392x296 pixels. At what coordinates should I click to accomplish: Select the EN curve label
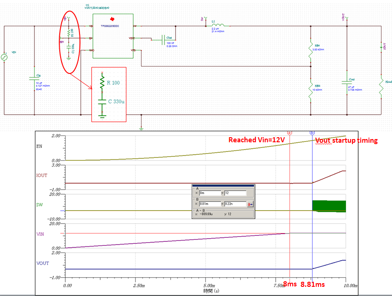[x=39, y=146]
